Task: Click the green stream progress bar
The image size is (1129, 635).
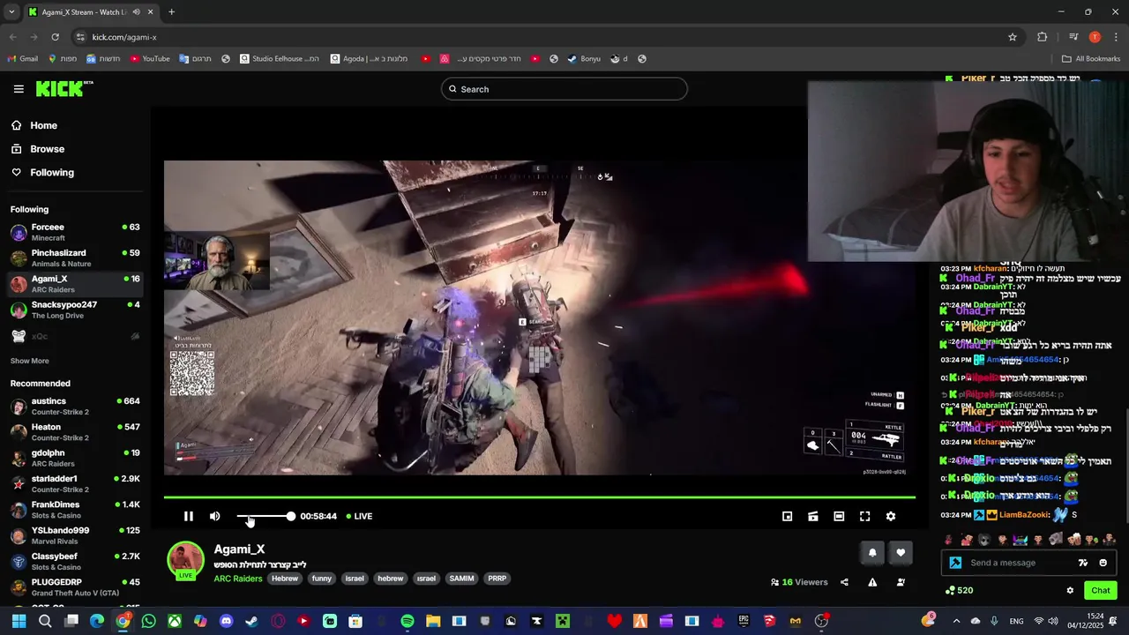Action: [539, 497]
